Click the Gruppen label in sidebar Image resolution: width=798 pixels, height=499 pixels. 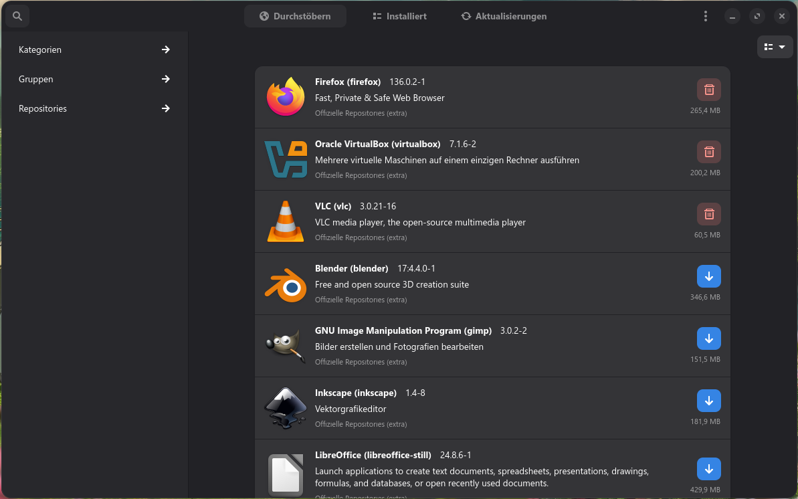pyautogui.click(x=35, y=79)
